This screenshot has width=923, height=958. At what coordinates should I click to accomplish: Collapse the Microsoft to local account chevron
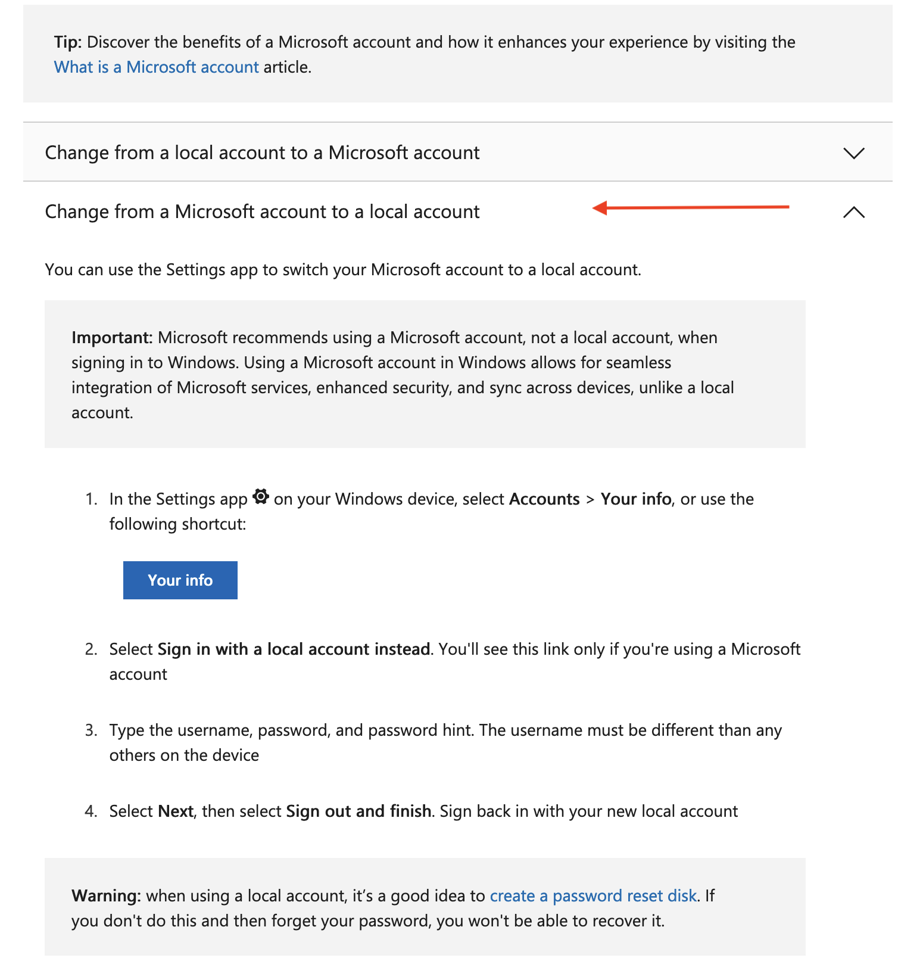coord(853,212)
